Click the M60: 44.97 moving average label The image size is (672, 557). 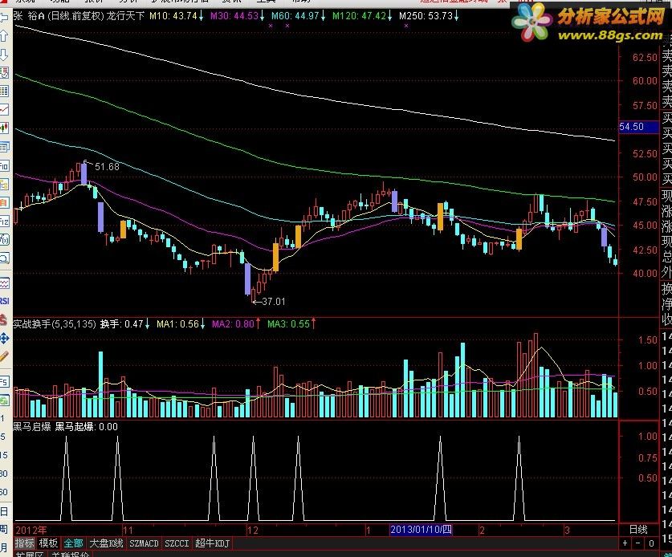pyautogui.click(x=299, y=16)
